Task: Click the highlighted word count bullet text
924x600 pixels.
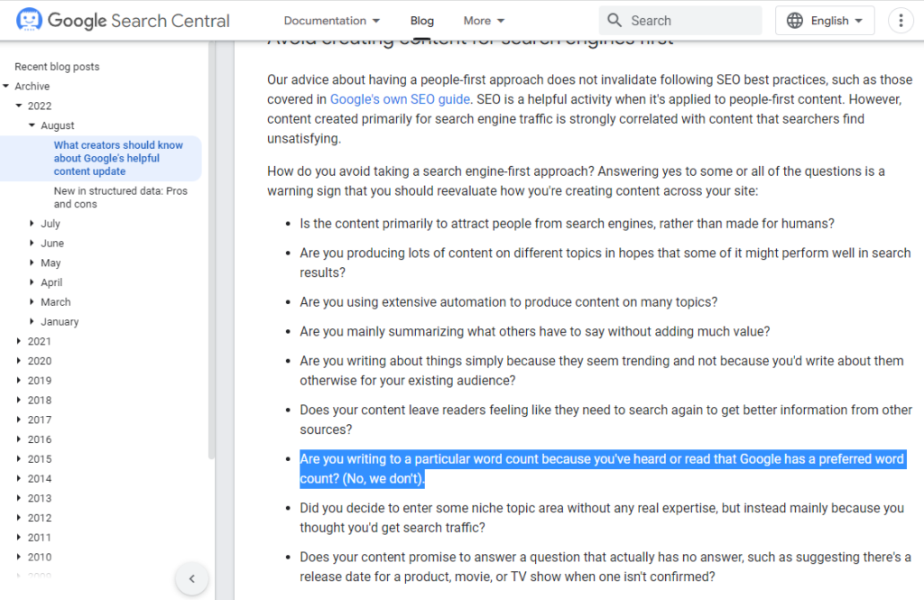Action: tap(602, 468)
